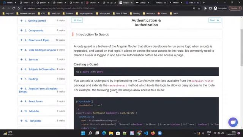Screen dimensions: 243x137
Task: Expand the Subjects & Observables section
Action: [42, 69]
